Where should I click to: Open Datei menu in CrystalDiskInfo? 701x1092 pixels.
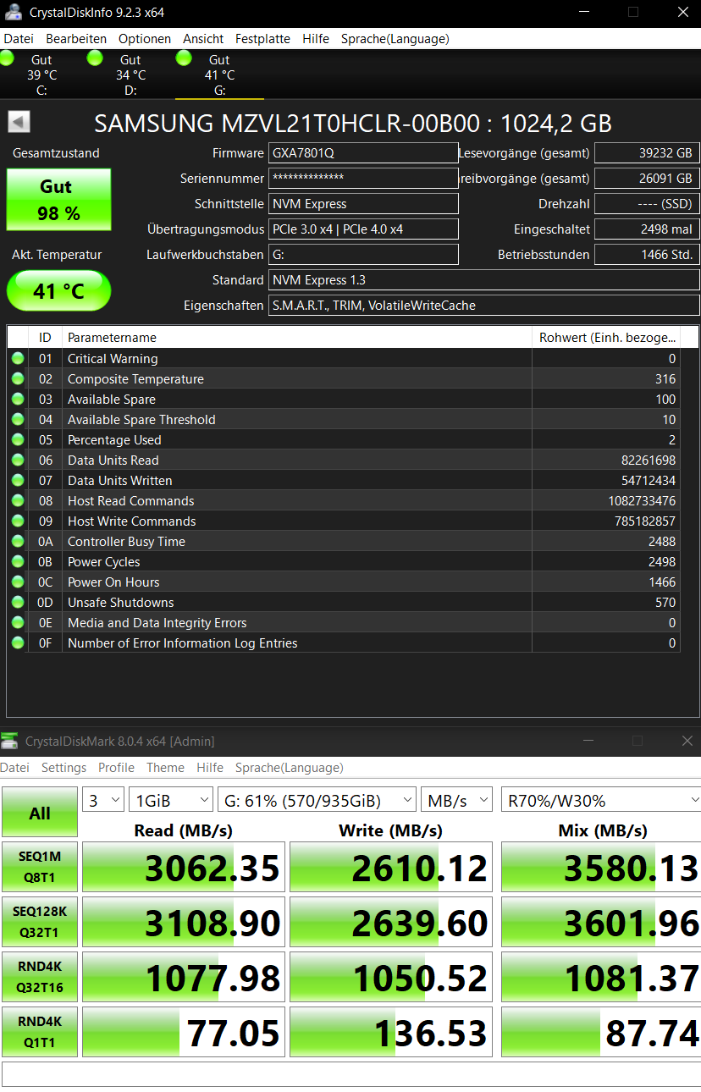(19, 39)
